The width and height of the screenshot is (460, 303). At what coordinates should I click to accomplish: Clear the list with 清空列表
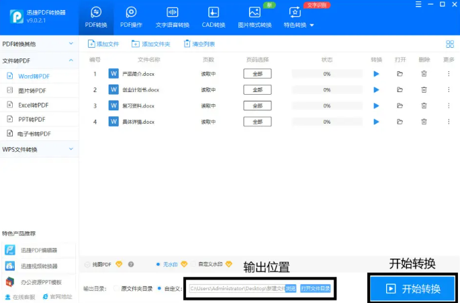pos(199,44)
